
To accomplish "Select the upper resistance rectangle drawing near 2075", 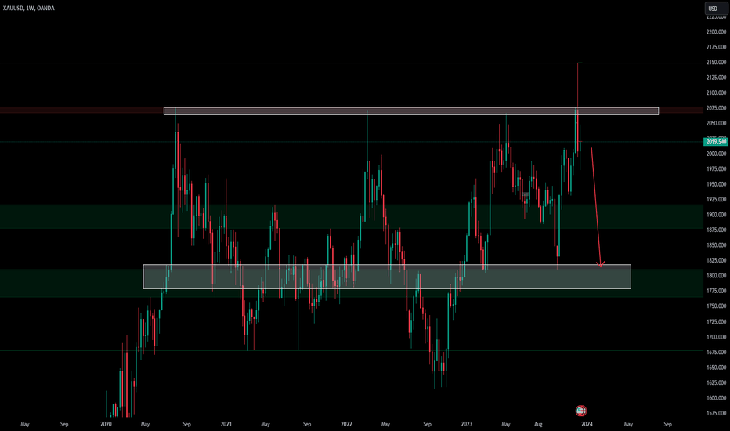I will coord(411,111).
